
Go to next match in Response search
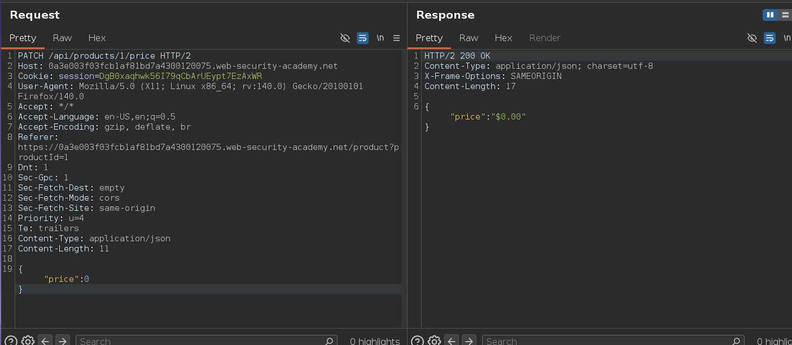(x=469, y=341)
